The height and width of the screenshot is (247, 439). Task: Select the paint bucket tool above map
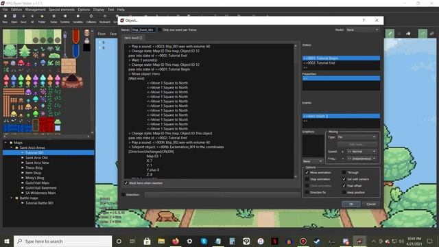click(x=409, y=34)
